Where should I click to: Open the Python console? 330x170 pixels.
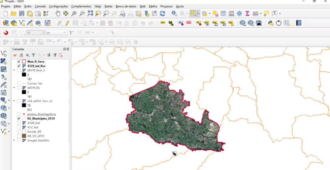(271, 23)
